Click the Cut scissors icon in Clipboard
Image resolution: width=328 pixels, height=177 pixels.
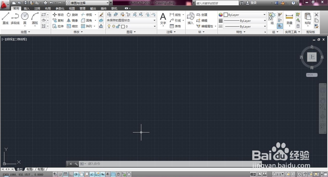pos(316,15)
